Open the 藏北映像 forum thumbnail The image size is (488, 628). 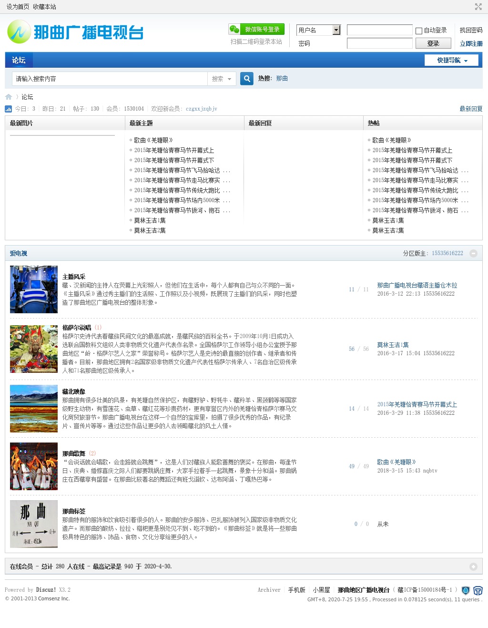coord(34,409)
